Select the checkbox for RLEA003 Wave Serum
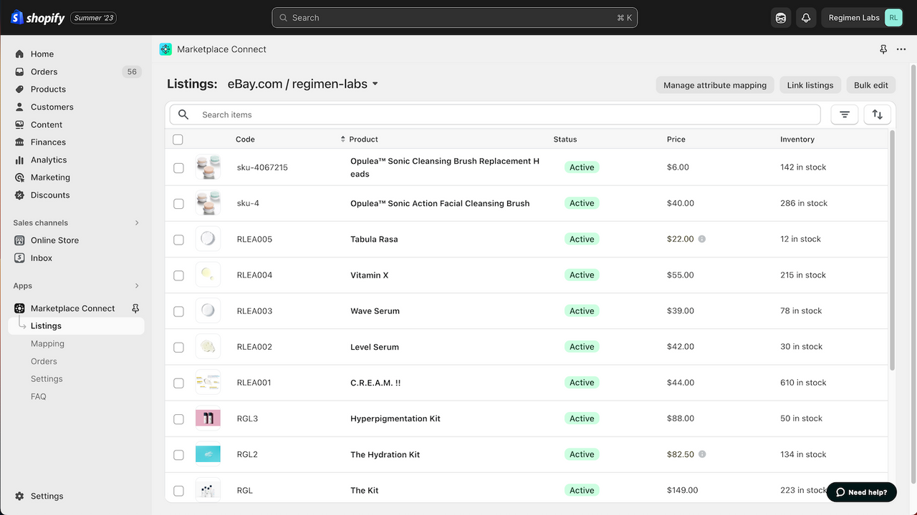Screen dimensions: 917x515 [178, 310]
